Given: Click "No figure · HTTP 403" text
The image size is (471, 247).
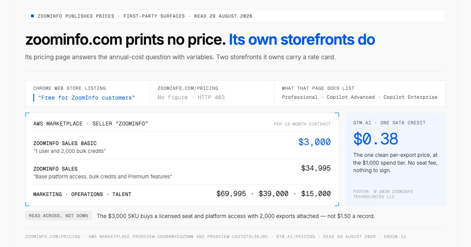Looking at the screenshot, I should [x=191, y=97].
